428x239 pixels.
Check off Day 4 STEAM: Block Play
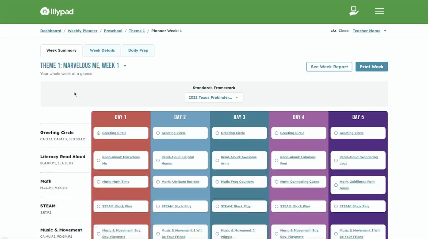click(277, 206)
